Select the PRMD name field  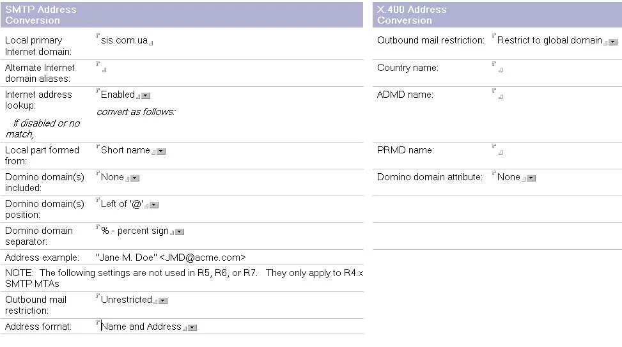tap(498, 150)
